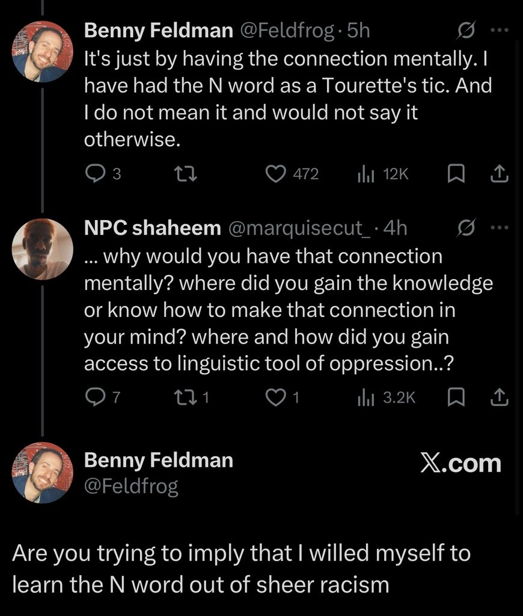Bookmark Benny Feldman's first tweet

click(x=454, y=174)
